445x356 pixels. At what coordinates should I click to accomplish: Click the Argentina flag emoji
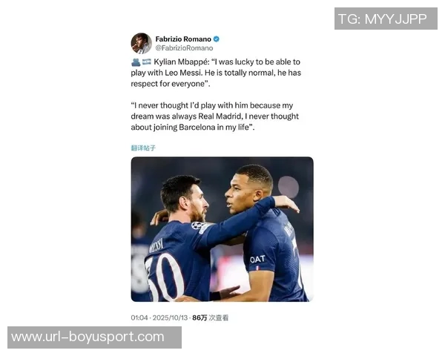tap(147, 62)
